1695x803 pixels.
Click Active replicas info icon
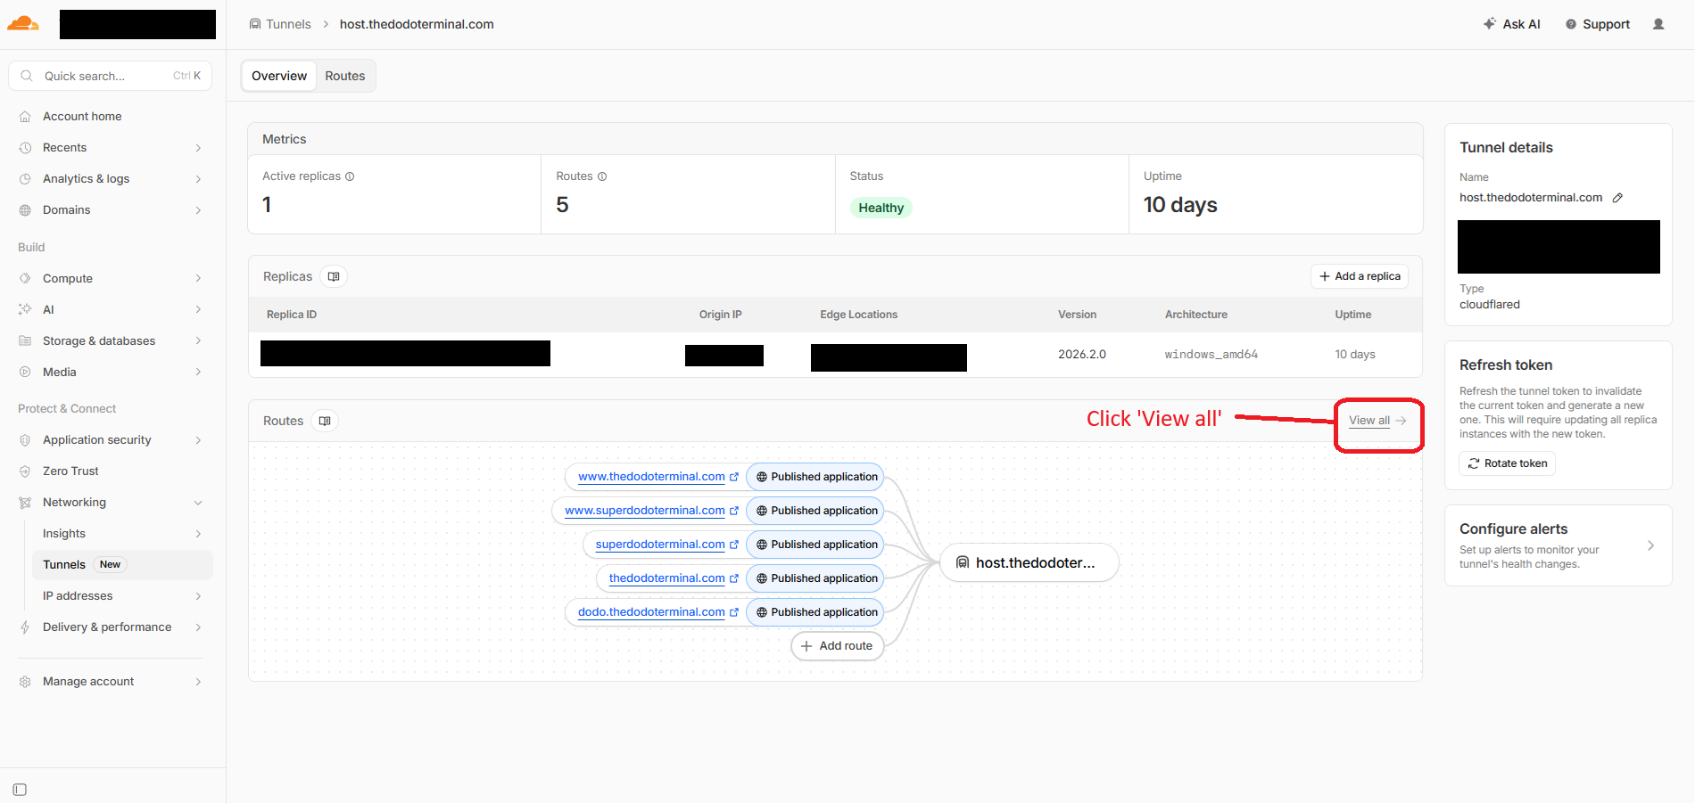pyautogui.click(x=350, y=176)
